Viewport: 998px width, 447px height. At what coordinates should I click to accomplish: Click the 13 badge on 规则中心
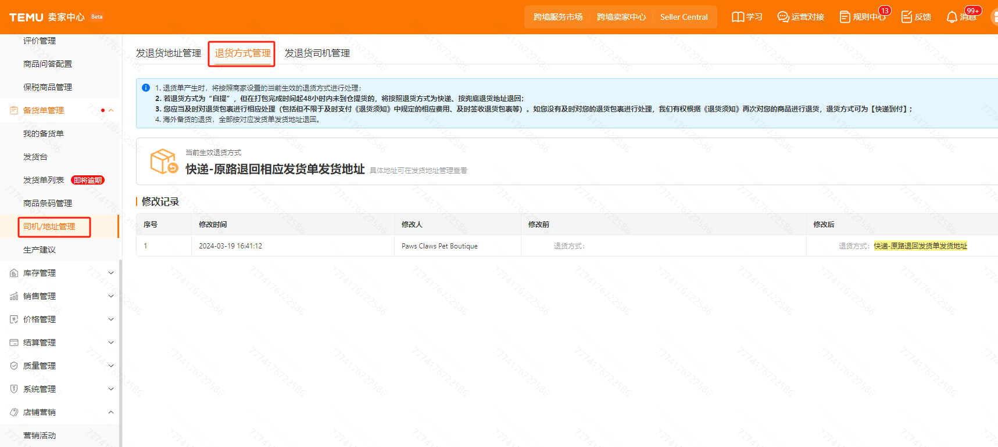885,10
